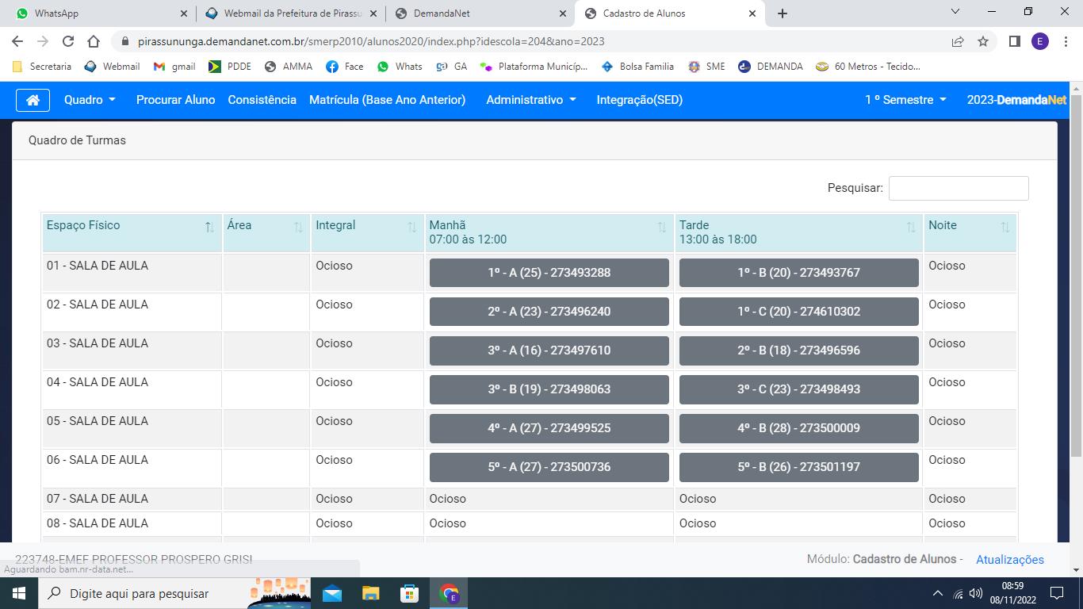This screenshot has height=609, width=1083.
Task: Open File Explorer from taskbar
Action: tap(370, 593)
